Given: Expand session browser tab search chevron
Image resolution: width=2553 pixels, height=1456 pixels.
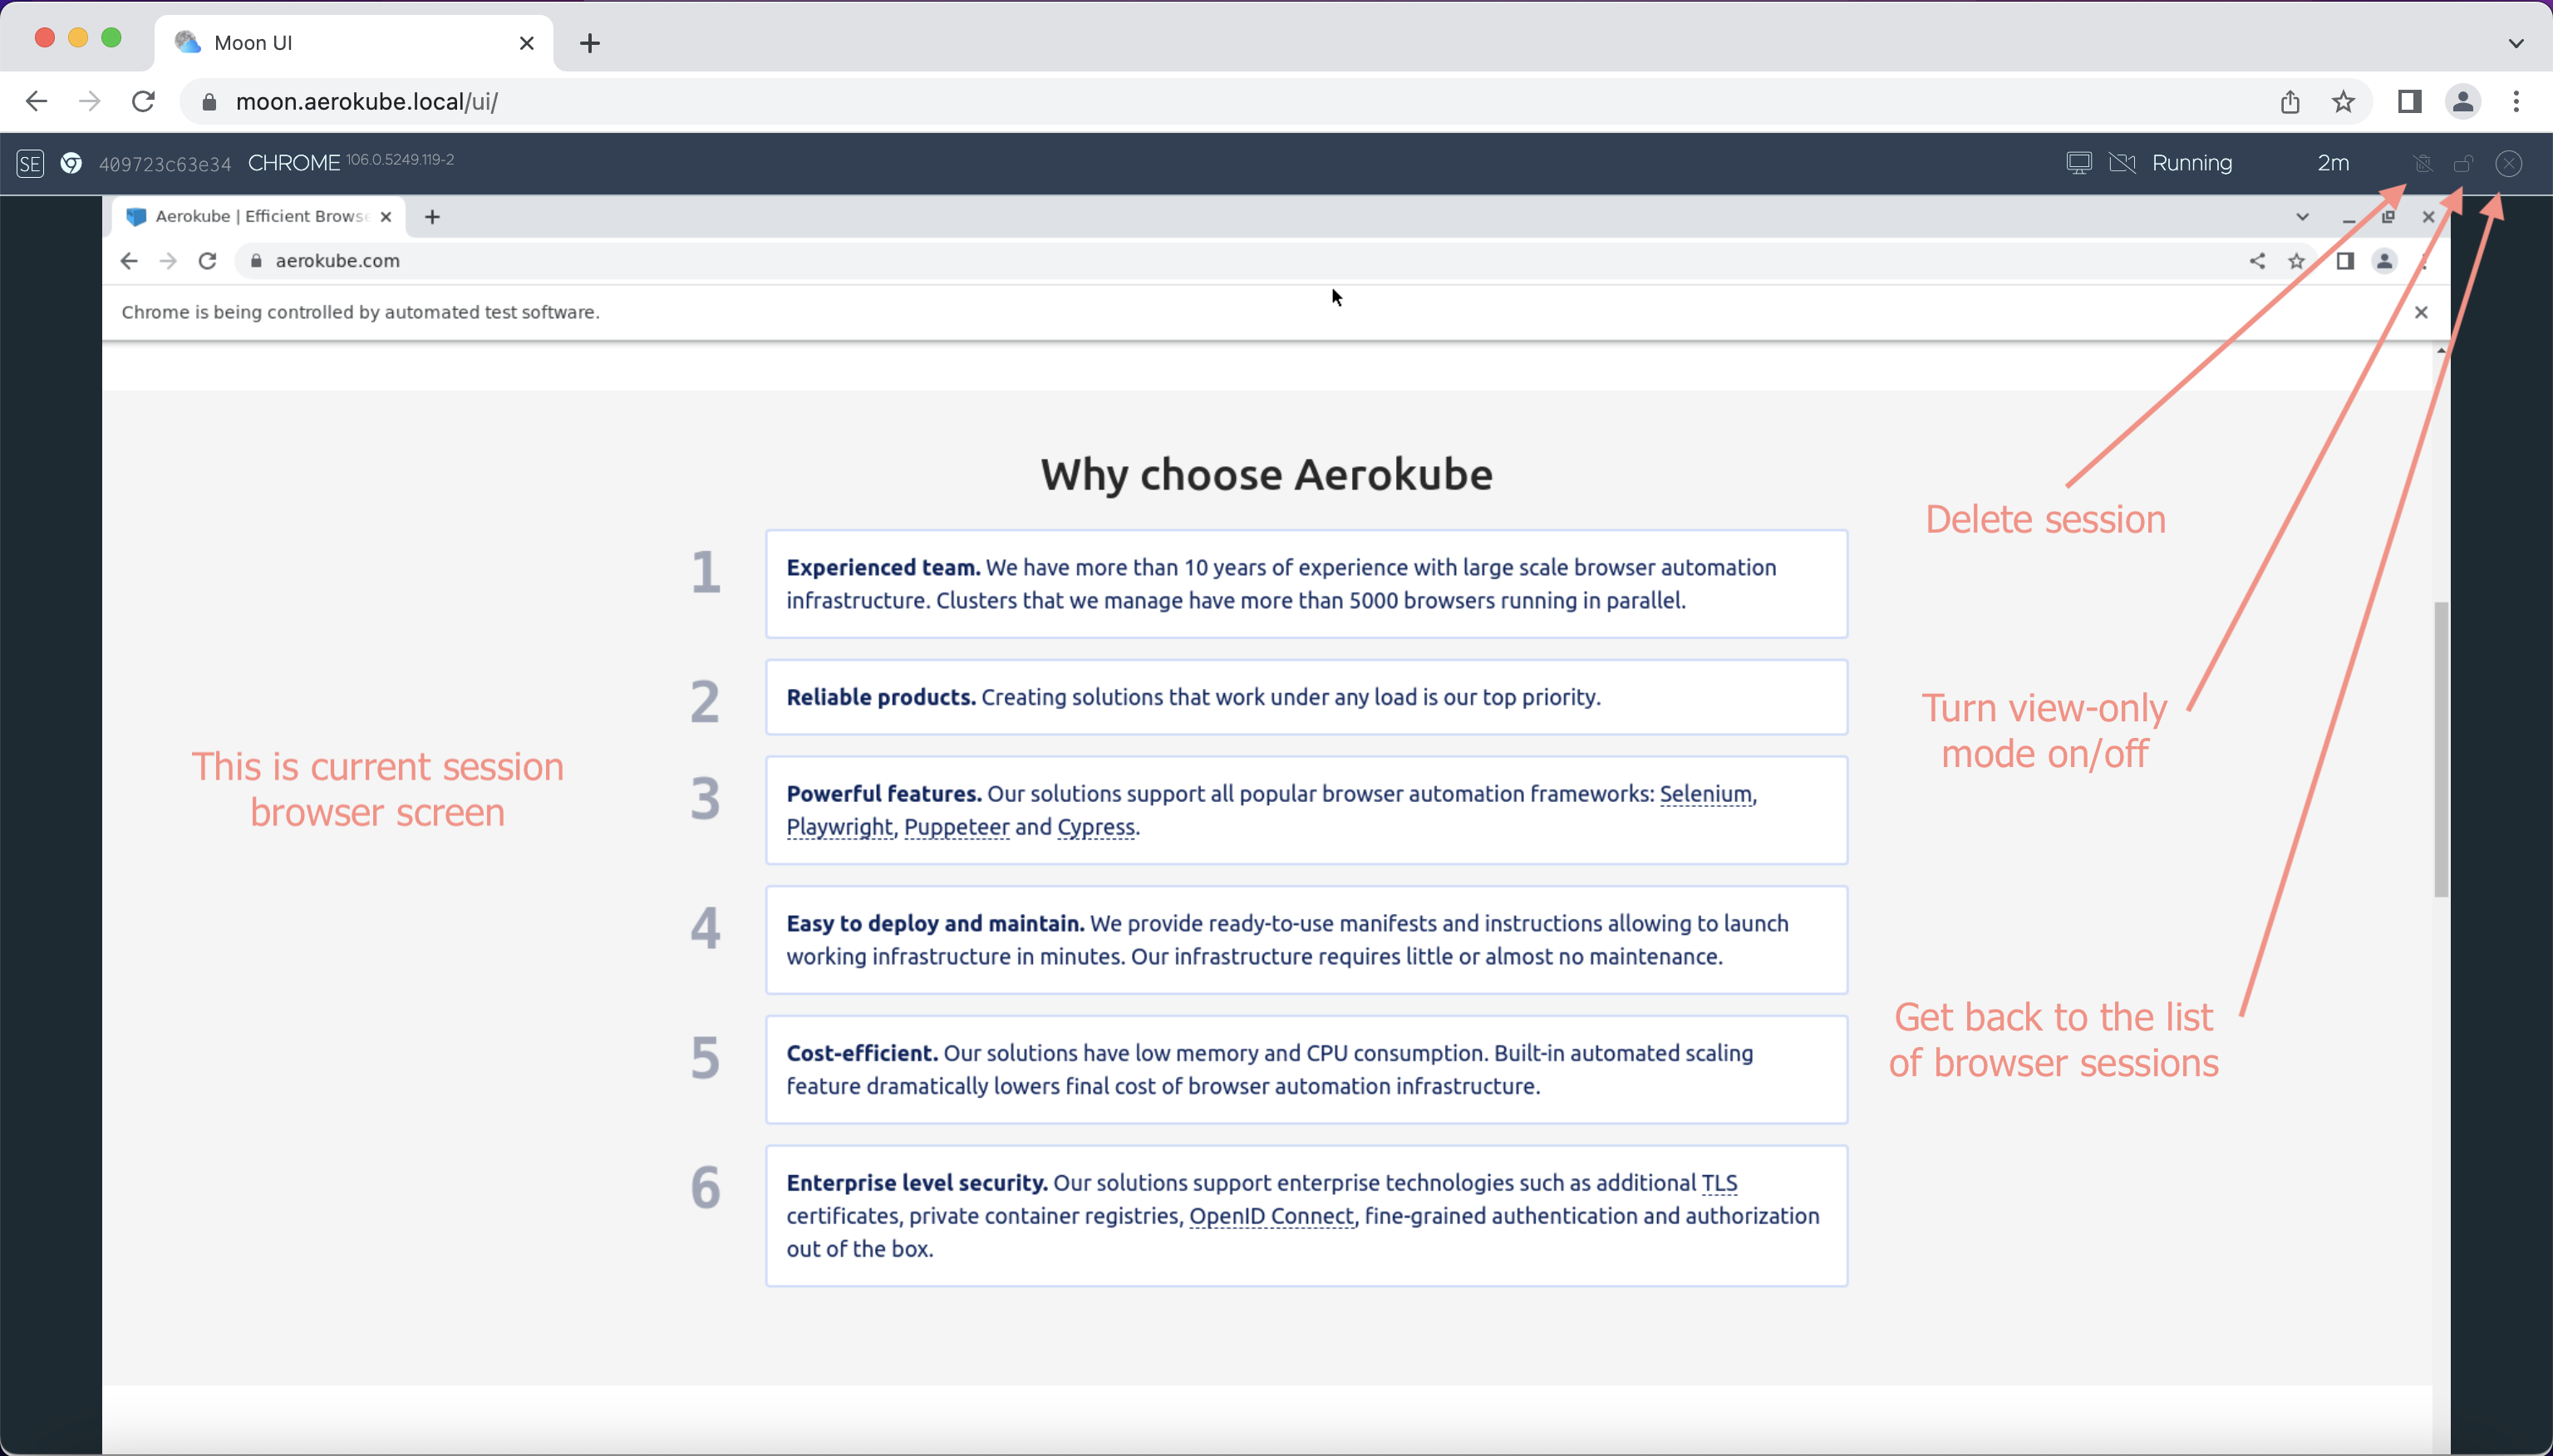Looking at the screenshot, I should tap(2302, 217).
